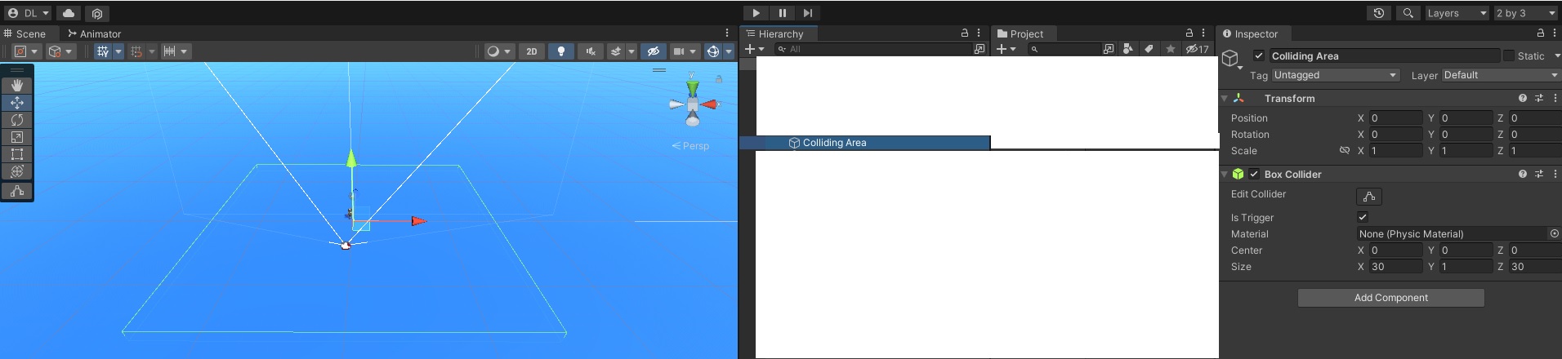Disable the Box Collider component checkbox
The image size is (1562, 359).
(1254, 174)
